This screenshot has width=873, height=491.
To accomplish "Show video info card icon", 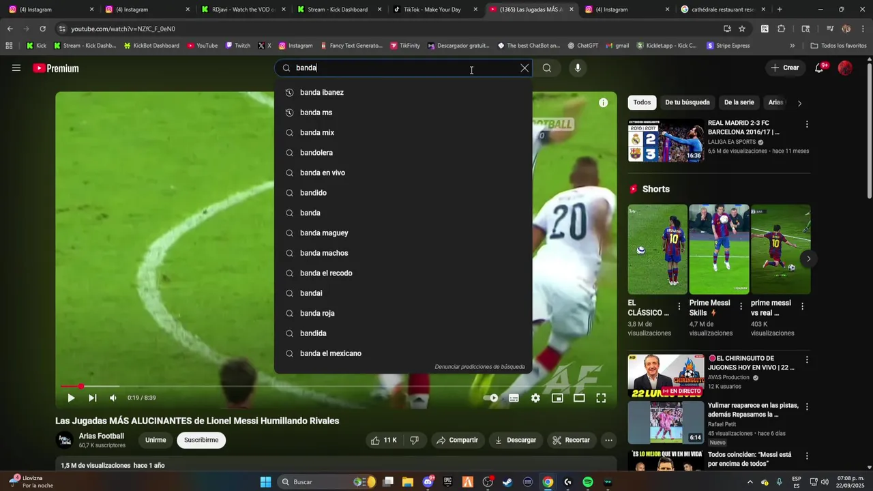I will coord(603,103).
